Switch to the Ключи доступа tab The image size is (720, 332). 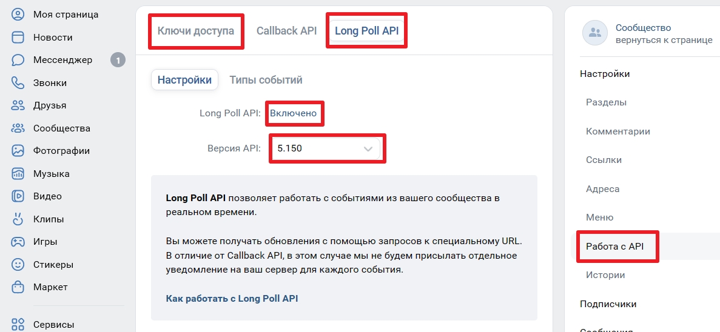click(x=195, y=31)
